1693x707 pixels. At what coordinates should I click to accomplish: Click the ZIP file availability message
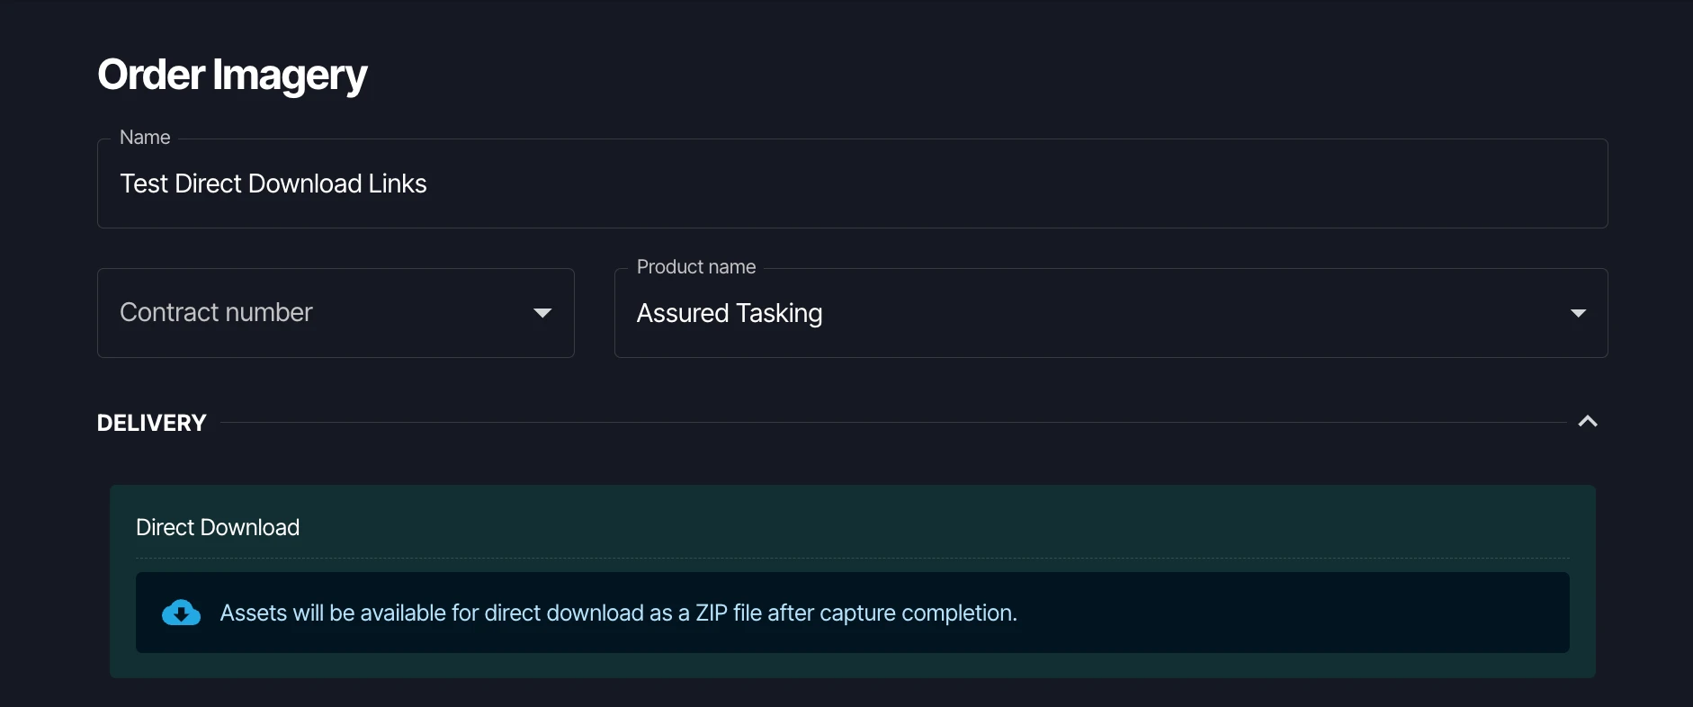coord(619,613)
